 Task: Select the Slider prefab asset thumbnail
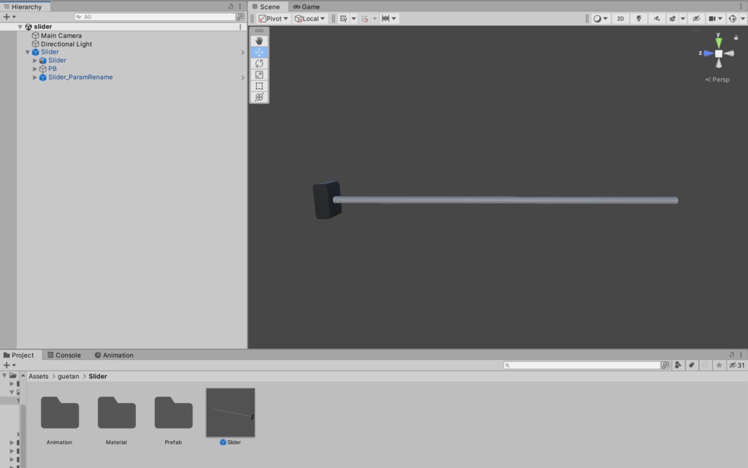(230, 413)
